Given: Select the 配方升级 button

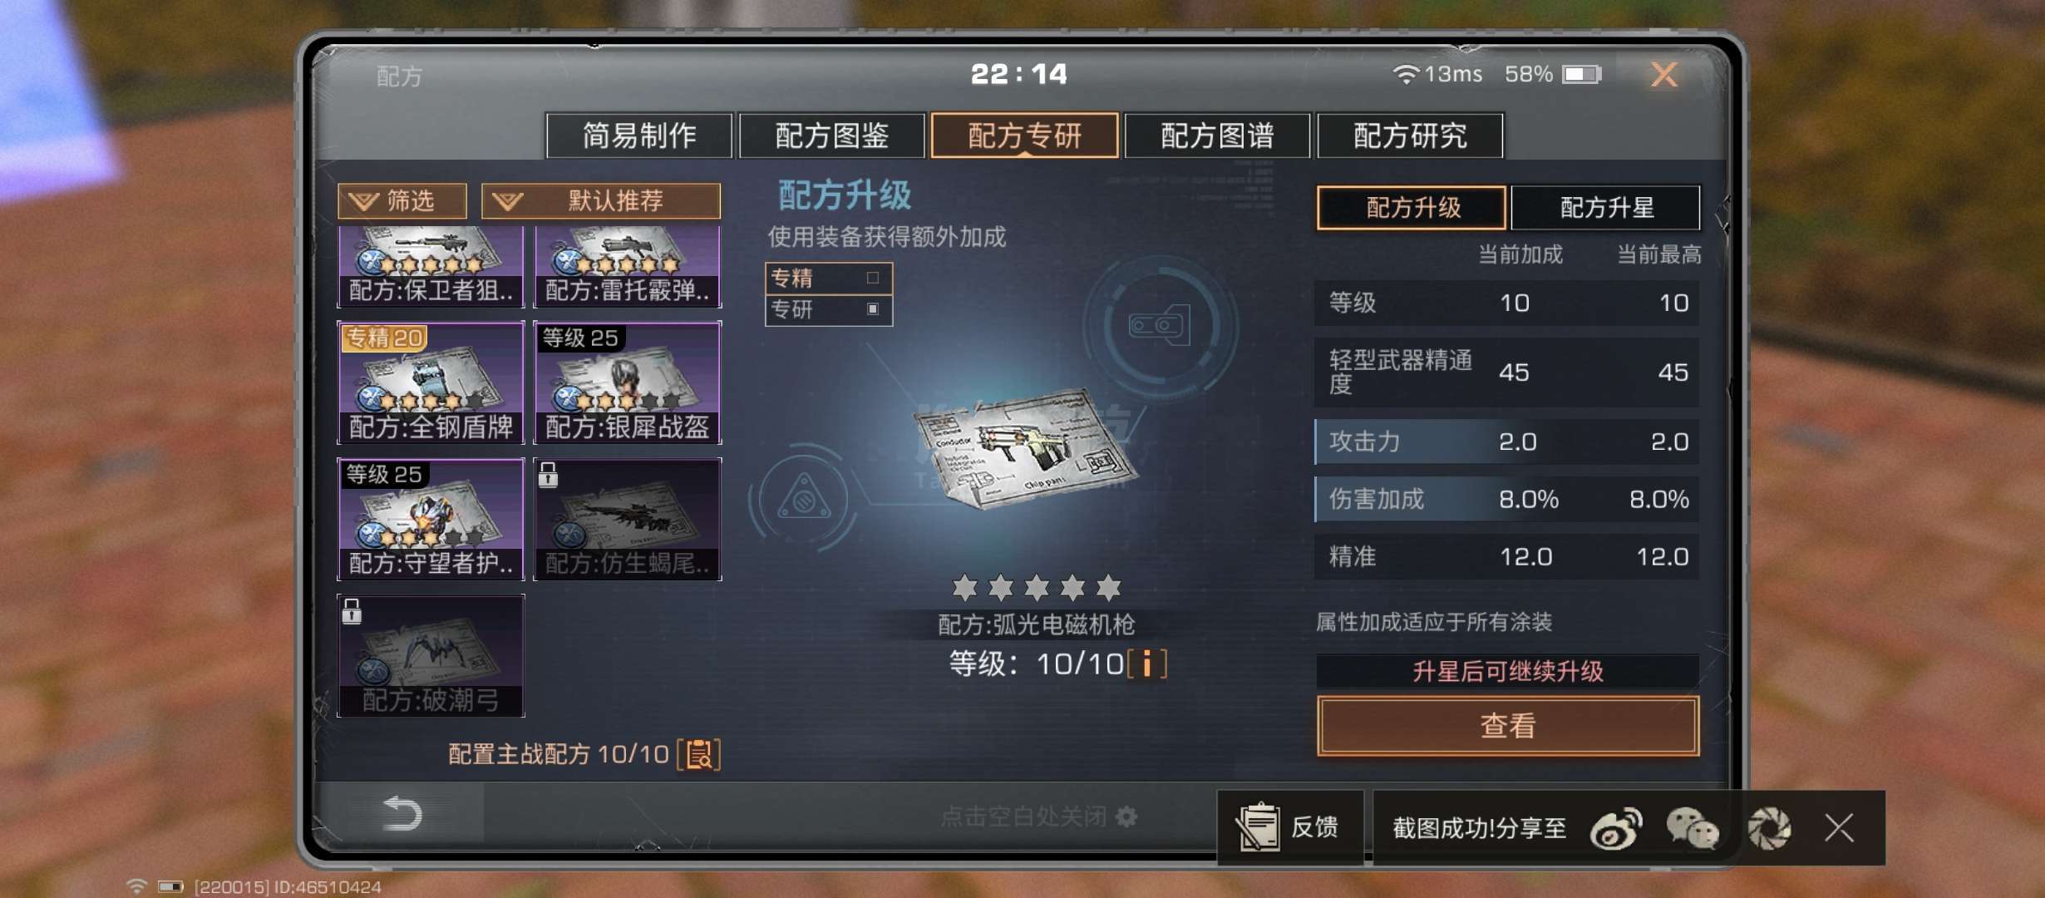Looking at the screenshot, I should pos(1412,207).
